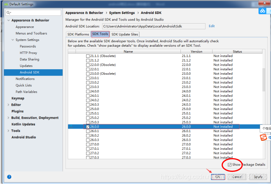Focus the settings search field

(33, 13)
